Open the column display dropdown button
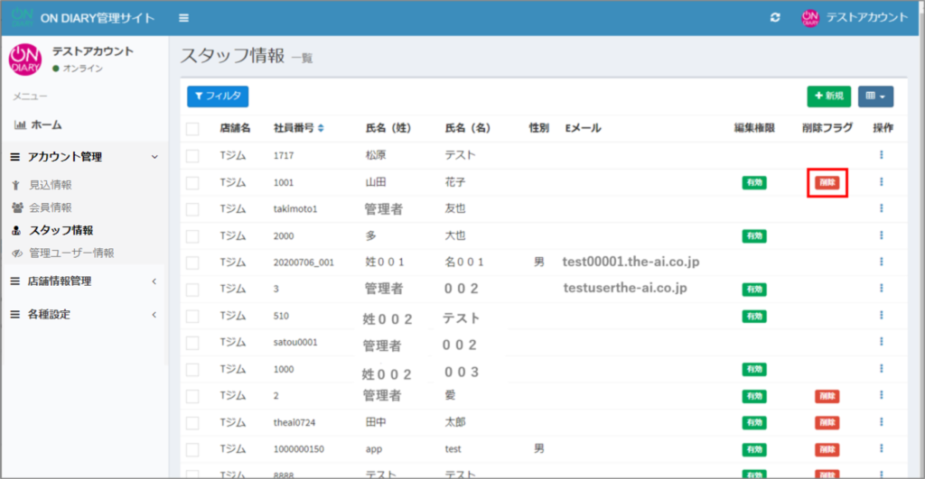925x479 pixels. 874,96
